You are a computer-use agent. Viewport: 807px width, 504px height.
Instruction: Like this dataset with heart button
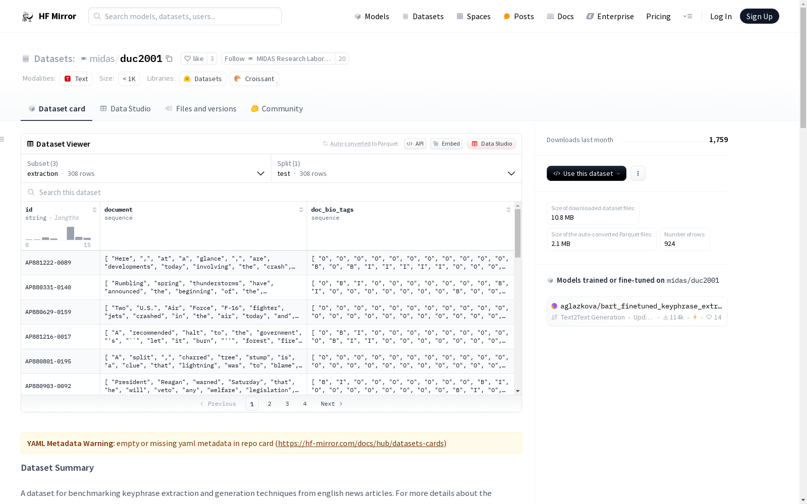tap(194, 59)
